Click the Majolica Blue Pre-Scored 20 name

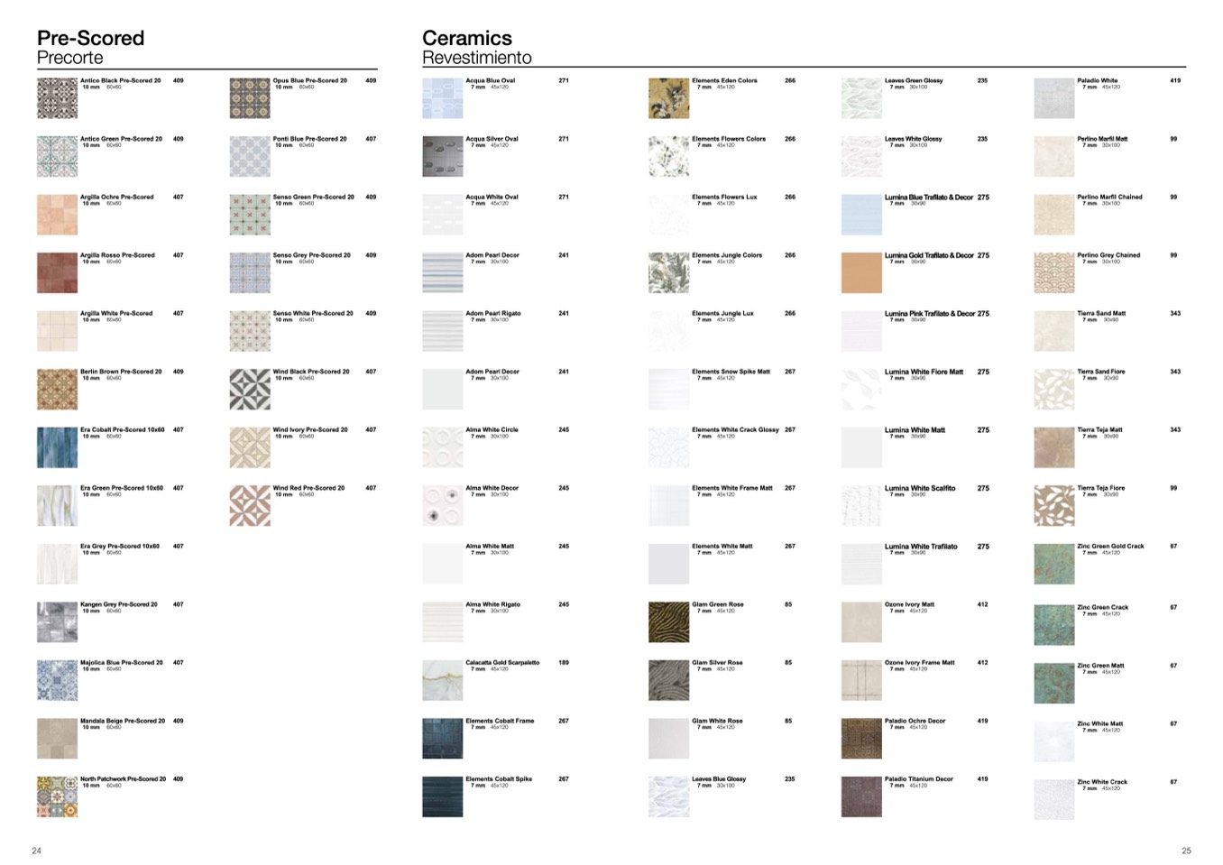[121, 663]
